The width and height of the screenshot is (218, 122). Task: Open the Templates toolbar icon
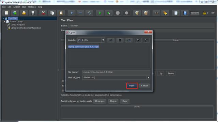tap(15, 13)
